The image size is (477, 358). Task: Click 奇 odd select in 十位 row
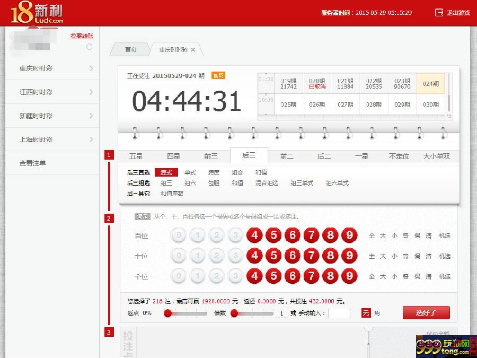pyautogui.click(x=406, y=256)
